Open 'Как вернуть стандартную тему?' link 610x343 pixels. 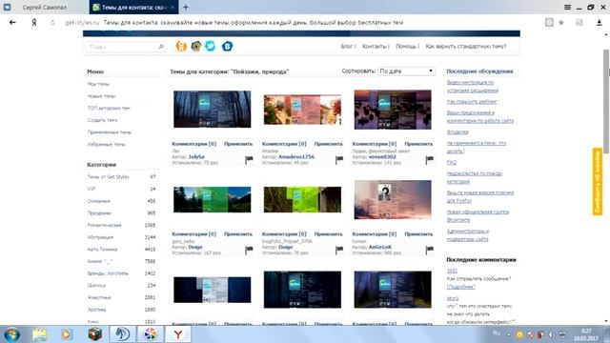point(466,47)
